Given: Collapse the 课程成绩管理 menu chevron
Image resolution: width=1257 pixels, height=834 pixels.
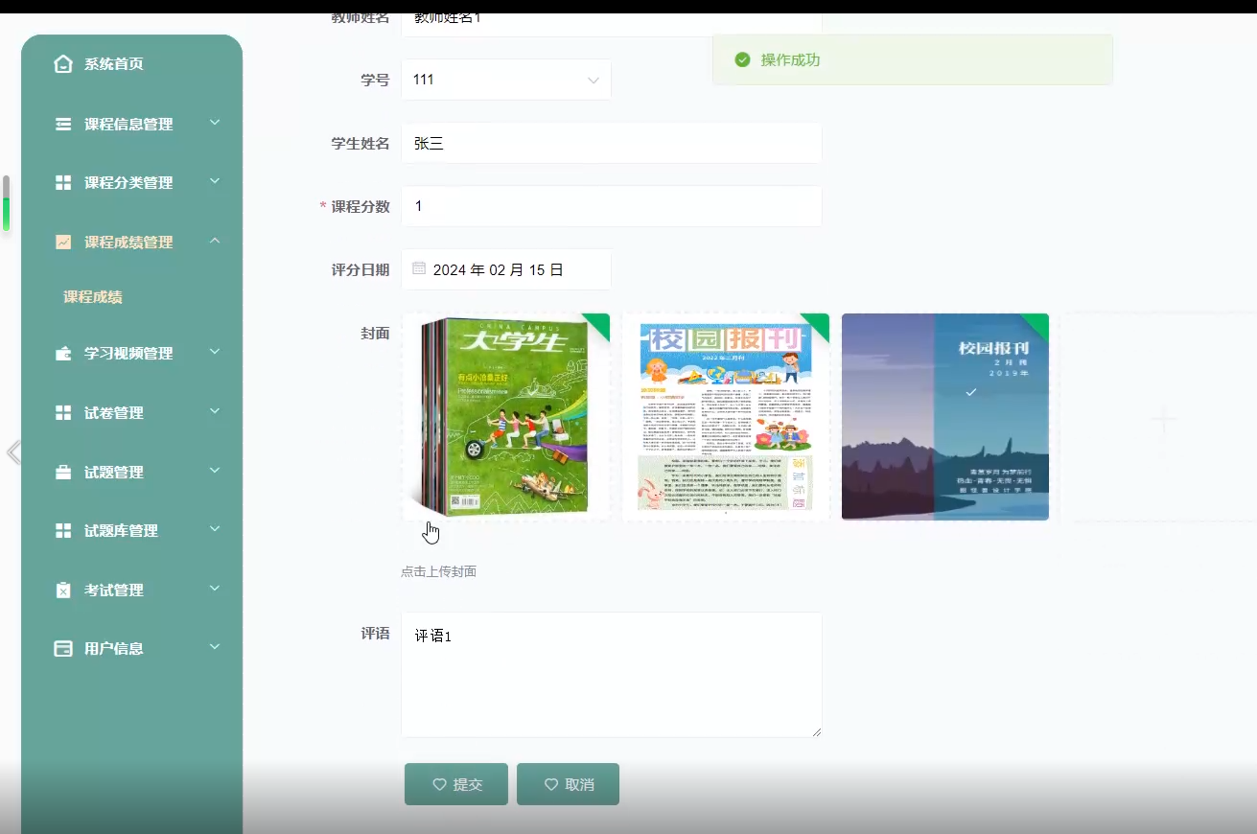Looking at the screenshot, I should coord(215,242).
